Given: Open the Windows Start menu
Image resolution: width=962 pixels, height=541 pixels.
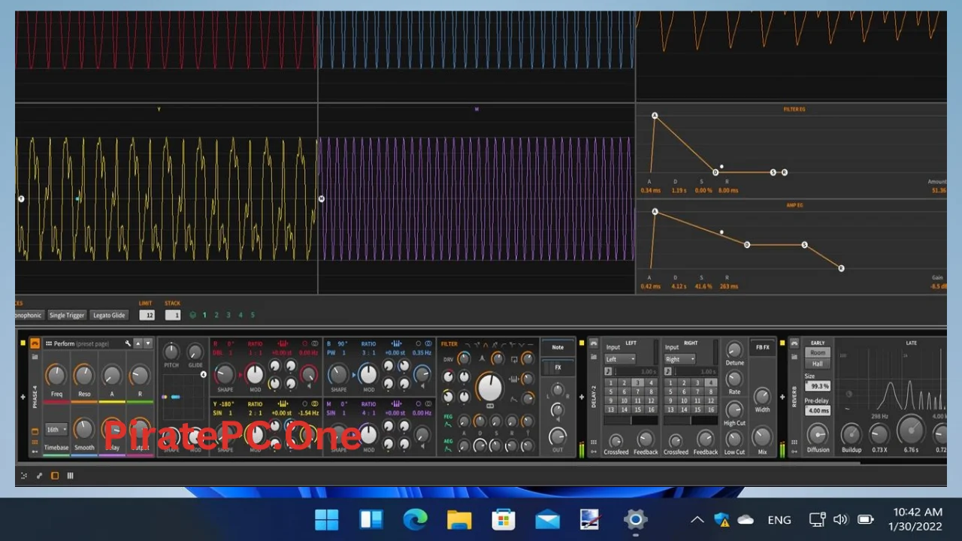Looking at the screenshot, I should click(x=326, y=519).
